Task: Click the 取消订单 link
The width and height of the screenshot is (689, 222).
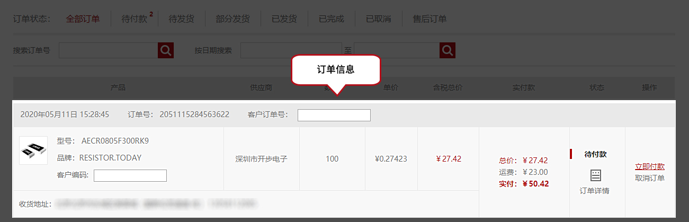Action: tap(650, 178)
